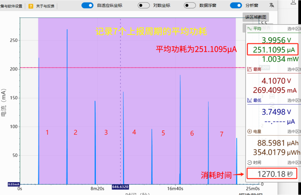Turn off the 分析窗 switch
The image size is (301, 195).
pyautogui.click(x=236, y=5)
